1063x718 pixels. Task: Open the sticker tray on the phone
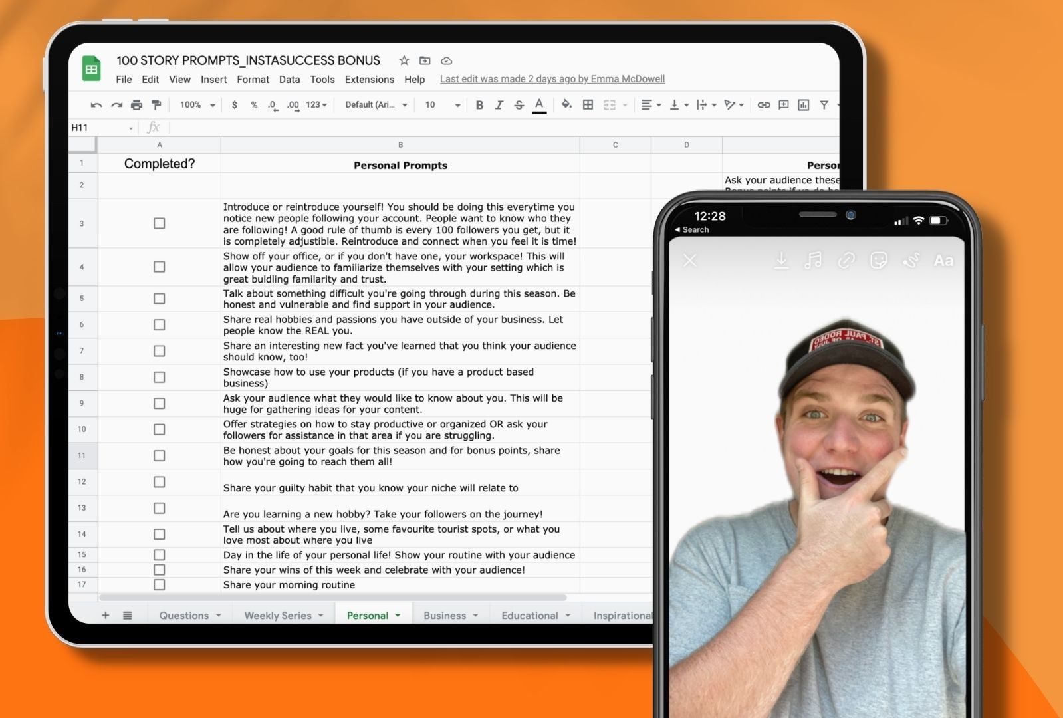point(878,261)
